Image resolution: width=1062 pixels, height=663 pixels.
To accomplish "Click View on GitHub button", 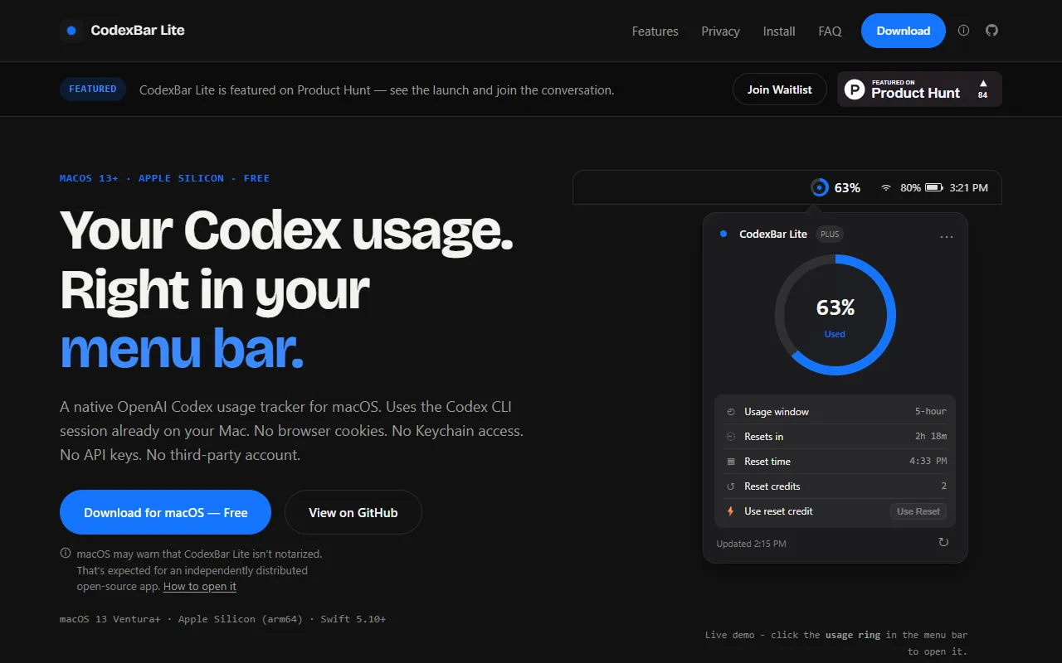I will 353,512.
